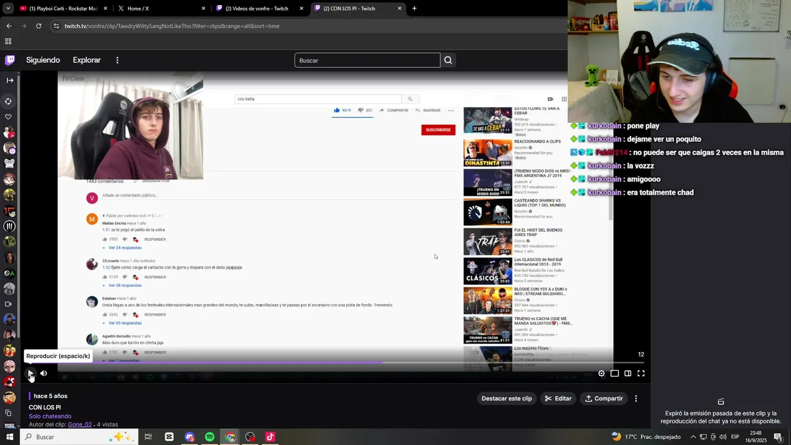
Task: Open Discord from the taskbar
Action: (x=190, y=437)
